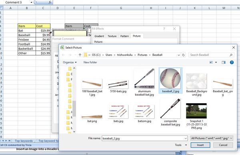Click trishworks4u in the address path
Screen dimensions: 240x155
(x=125, y=55)
